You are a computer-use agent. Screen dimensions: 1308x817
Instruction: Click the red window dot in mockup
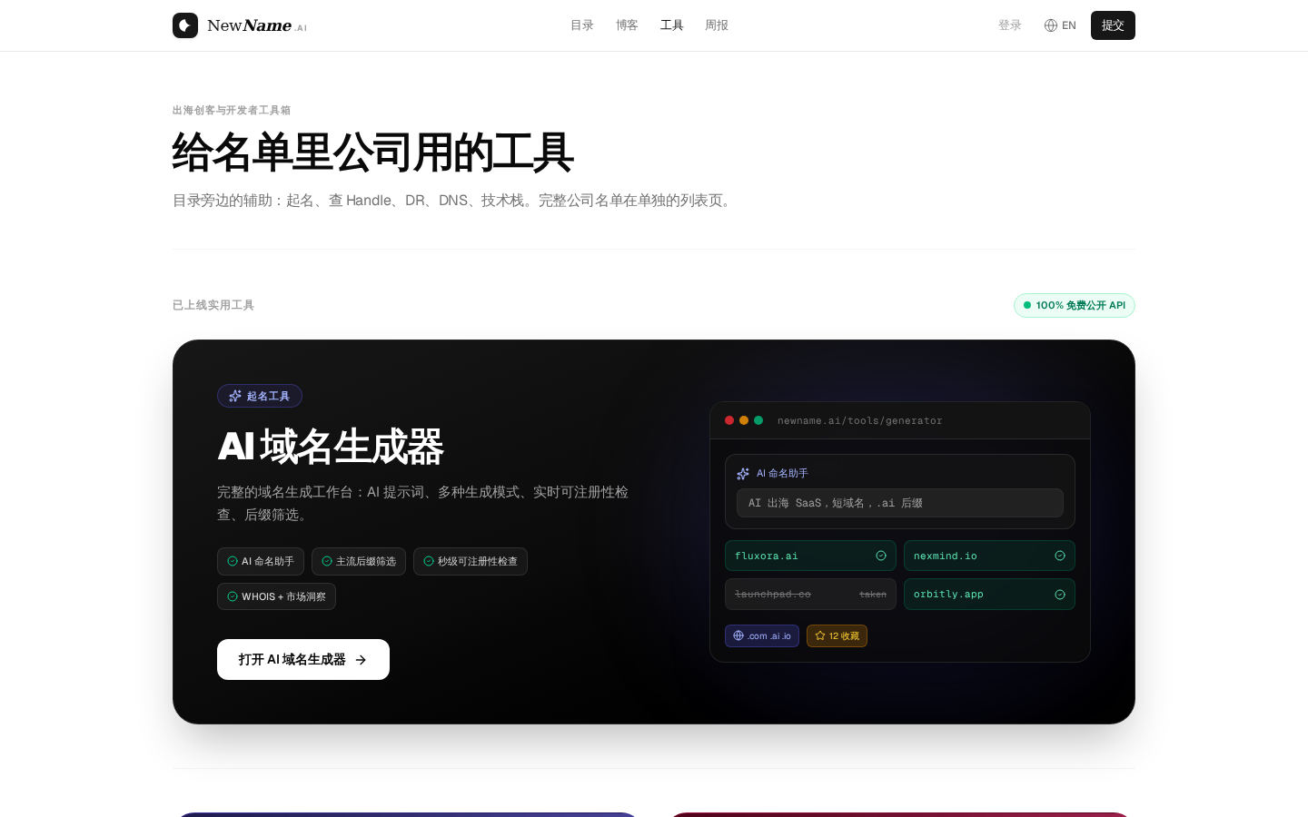point(729,420)
